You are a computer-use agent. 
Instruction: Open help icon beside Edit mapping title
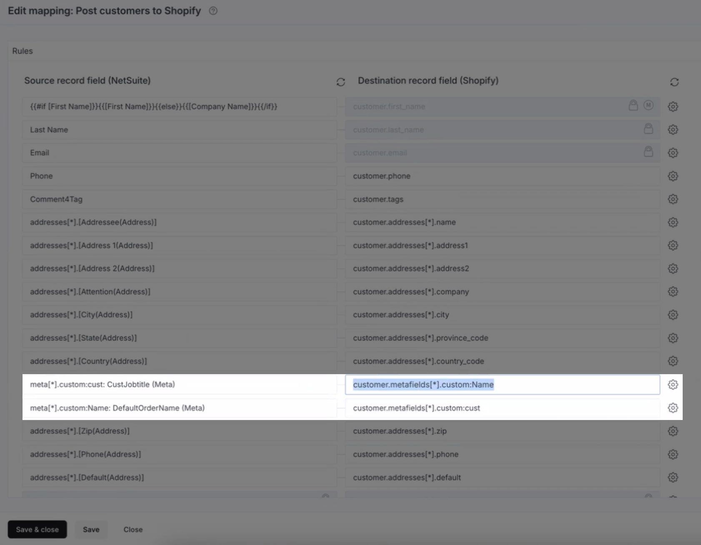point(213,11)
